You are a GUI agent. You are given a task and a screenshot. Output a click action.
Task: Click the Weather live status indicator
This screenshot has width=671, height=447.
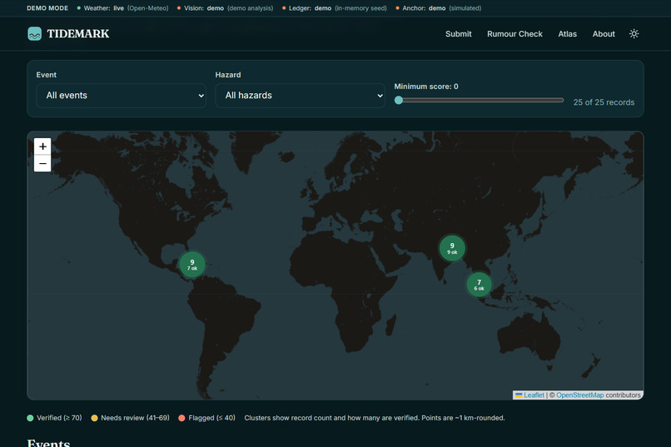(123, 8)
